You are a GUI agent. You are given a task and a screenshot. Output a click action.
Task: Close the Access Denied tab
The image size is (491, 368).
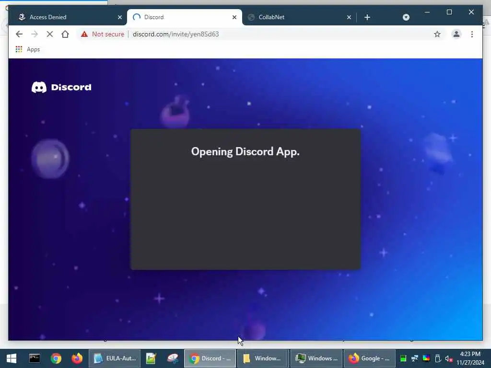click(119, 17)
